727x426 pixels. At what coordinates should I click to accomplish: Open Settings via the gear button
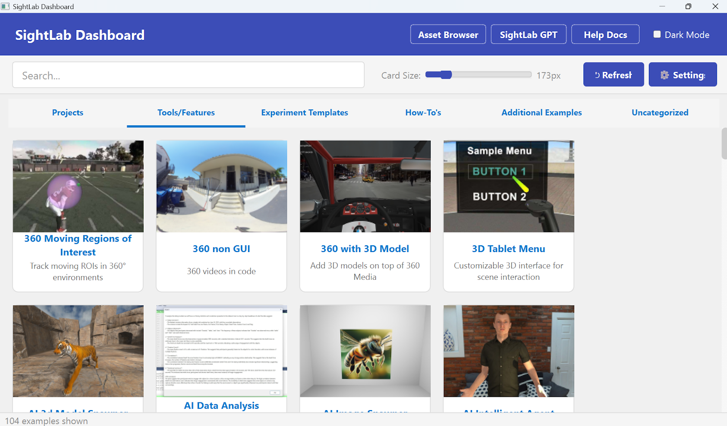pos(682,74)
